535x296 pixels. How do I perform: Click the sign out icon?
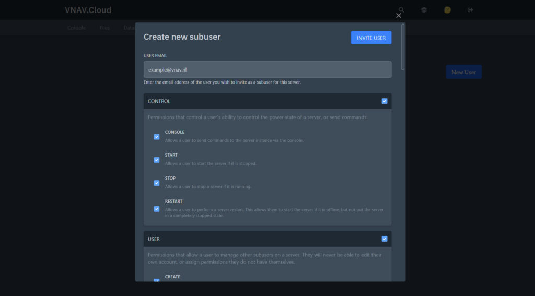click(470, 10)
